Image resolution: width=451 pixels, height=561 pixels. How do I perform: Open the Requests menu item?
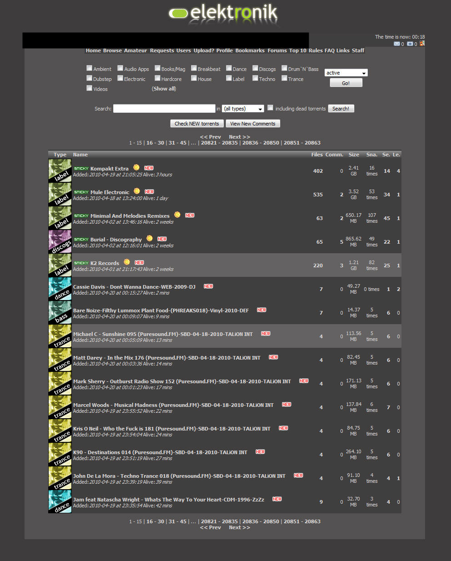pos(162,50)
